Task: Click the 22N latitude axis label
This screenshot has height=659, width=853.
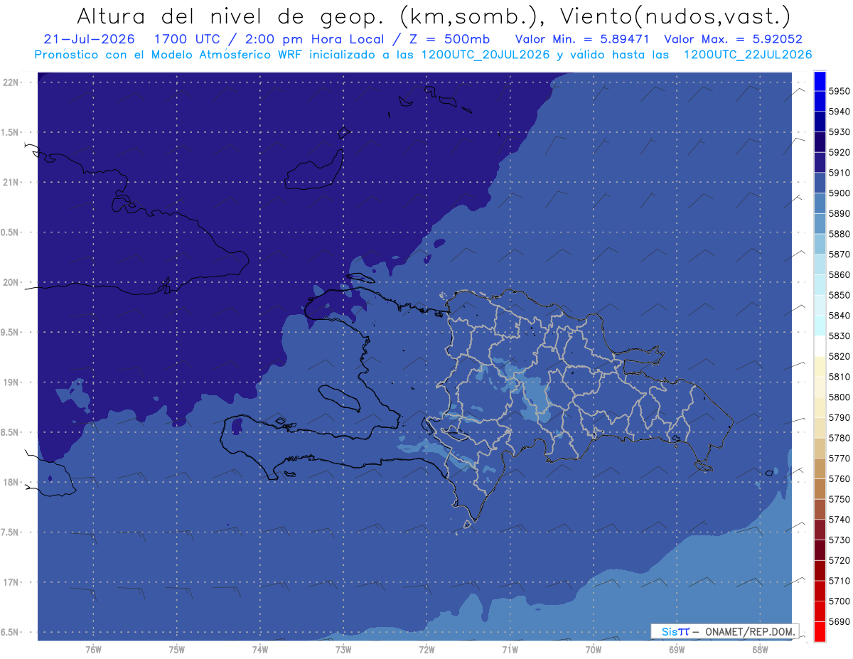Action: coord(10,82)
